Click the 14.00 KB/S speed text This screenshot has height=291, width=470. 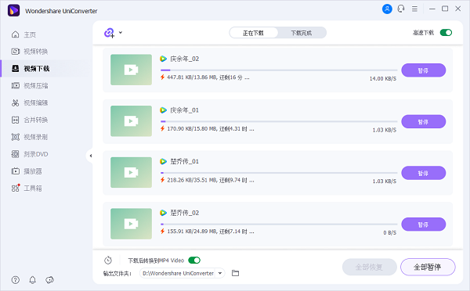pos(383,79)
